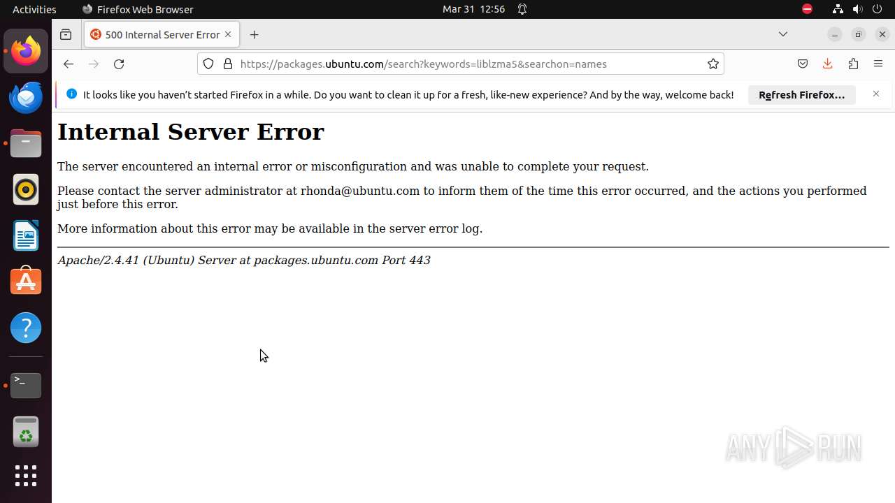Bookmark this page with the star
895x503 pixels.
(x=713, y=64)
